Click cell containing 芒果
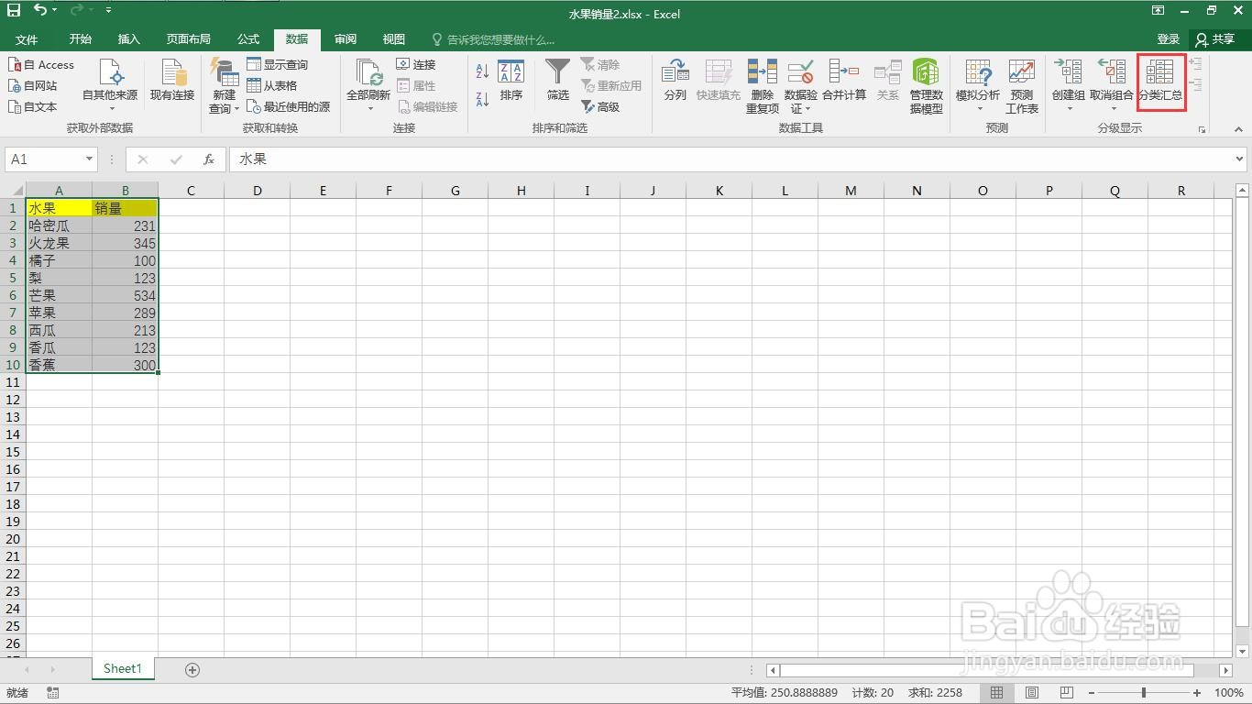The height and width of the screenshot is (704, 1252). (x=59, y=295)
